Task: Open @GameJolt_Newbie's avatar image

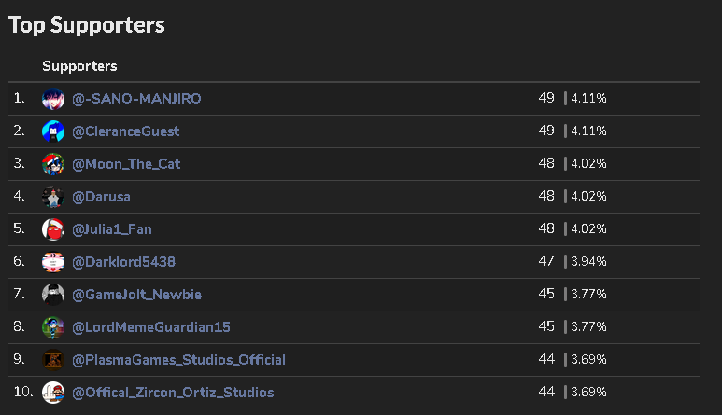Action: click(52, 295)
